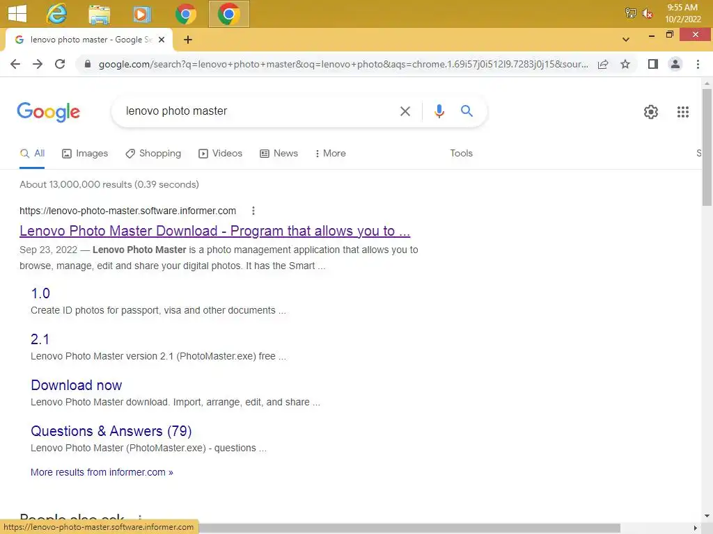Click the address bar URL
The height and width of the screenshot is (534, 713).
[x=343, y=64]
